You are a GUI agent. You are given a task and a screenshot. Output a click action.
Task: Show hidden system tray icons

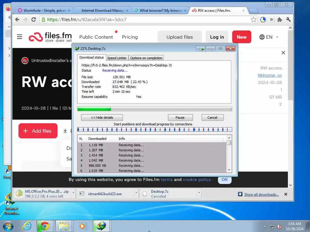265,227
